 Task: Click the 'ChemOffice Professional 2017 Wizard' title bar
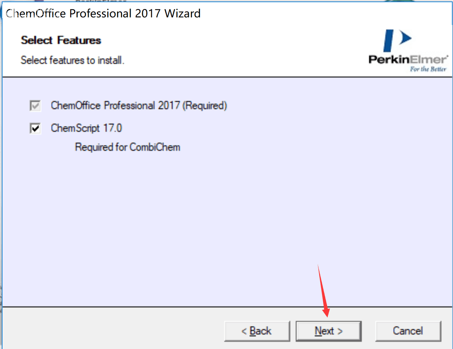[103, 13]
